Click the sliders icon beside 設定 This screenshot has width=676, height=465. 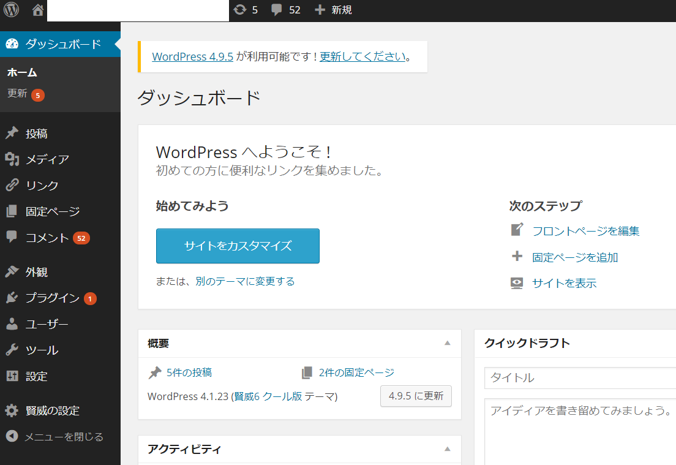12,376
